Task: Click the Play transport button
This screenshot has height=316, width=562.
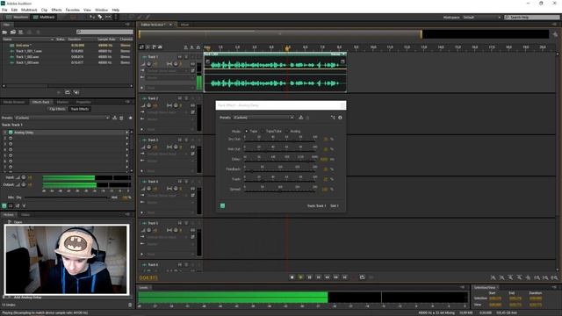Action: point(300,277)
